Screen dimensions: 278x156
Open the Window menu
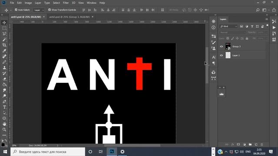92,3
